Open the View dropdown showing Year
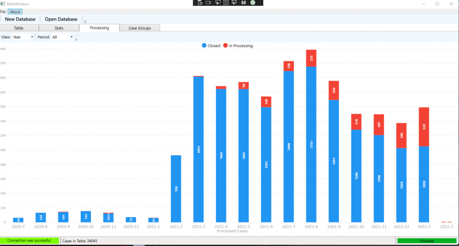 tap(23, 37)
